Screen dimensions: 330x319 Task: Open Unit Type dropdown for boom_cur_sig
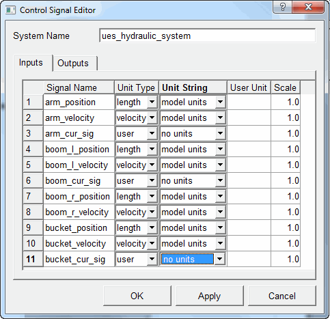pos(152,180)
